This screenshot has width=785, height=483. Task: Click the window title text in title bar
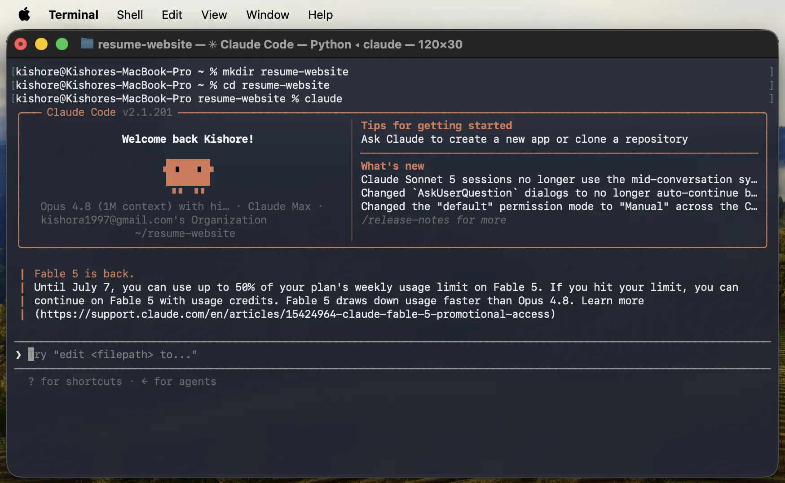[280, 44]
